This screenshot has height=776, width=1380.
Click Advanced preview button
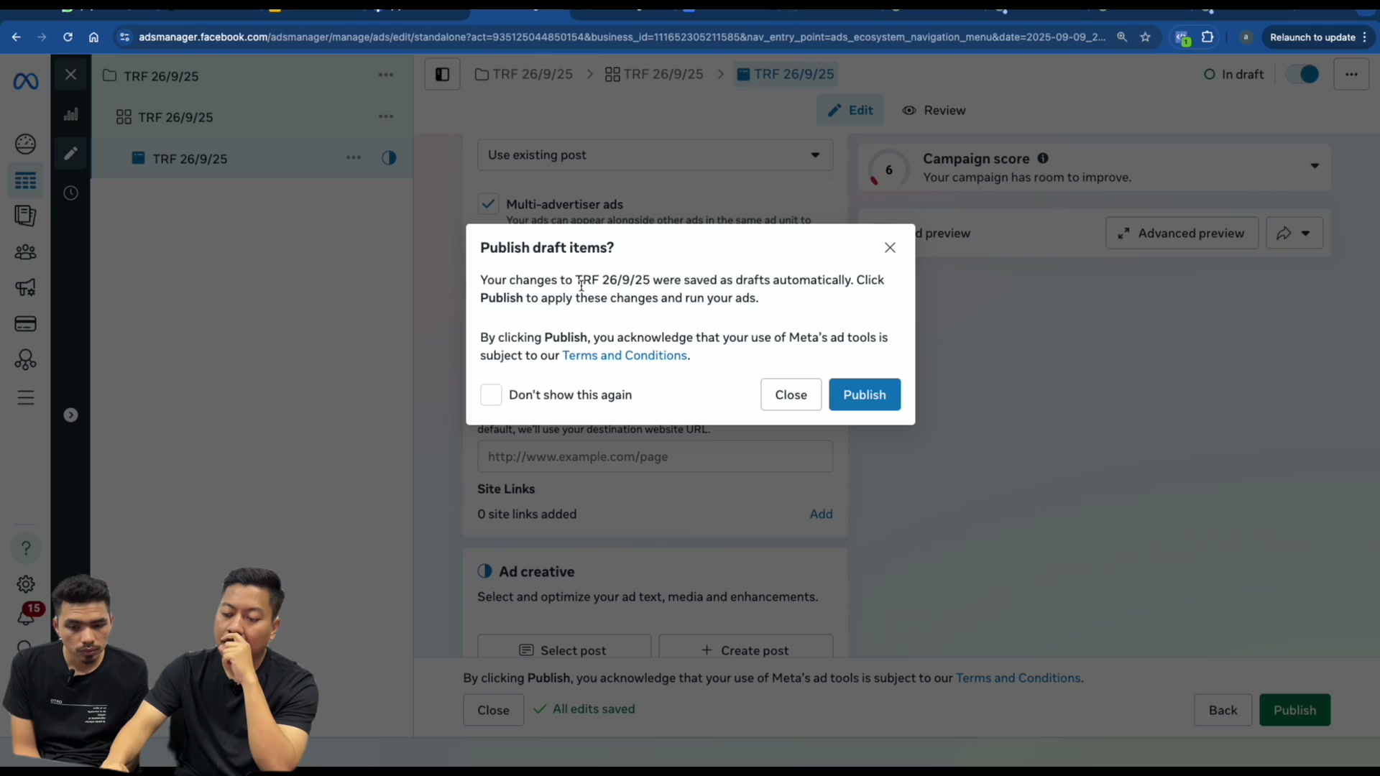point(1182,234)
